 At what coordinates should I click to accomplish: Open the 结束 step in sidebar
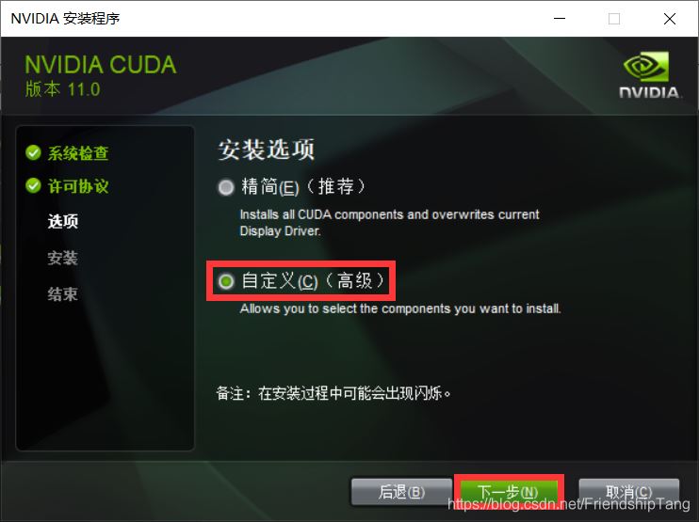63,294
